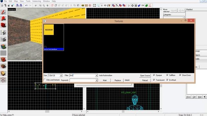The height and width of the screenshot is (116, 207).
Task: Click the selection box square toolbar icon
Action: (94, 5)
